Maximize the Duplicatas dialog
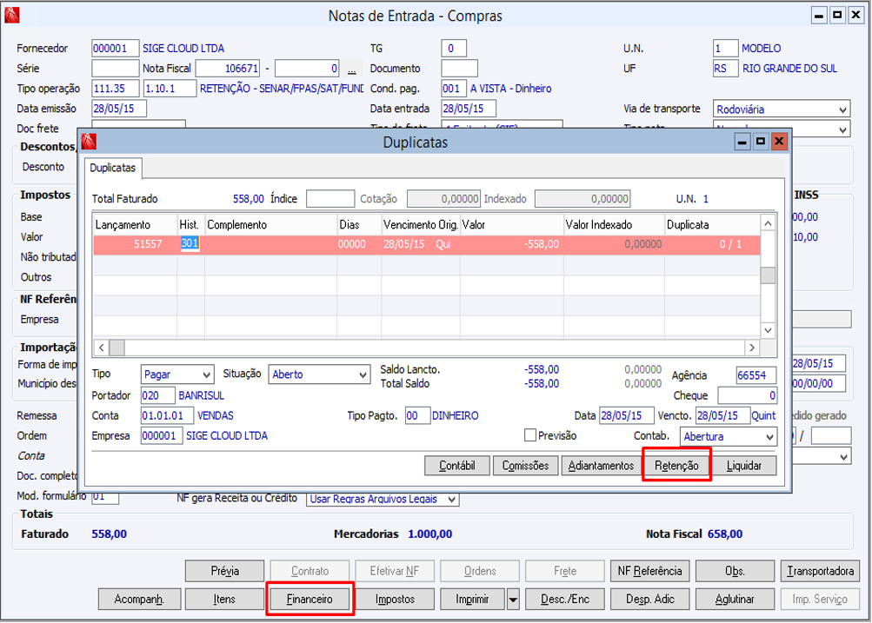Viewport: 872px width, 623px height. 761,141
